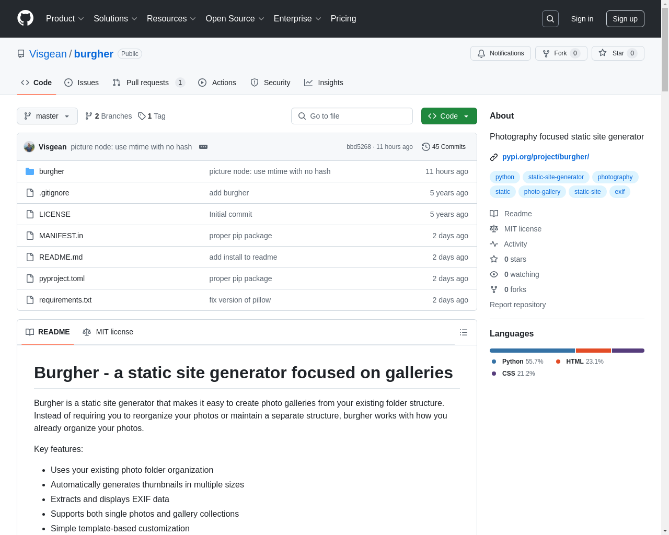This screenshot has height=535, width=669.
Task: Click the exif topic tag
Action: (x=620, y=192)
